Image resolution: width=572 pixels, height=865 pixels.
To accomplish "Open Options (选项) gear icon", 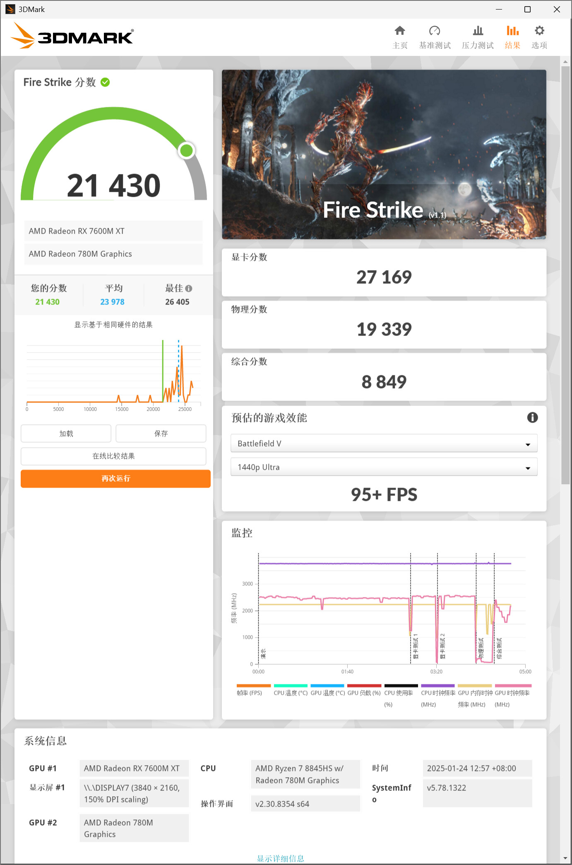I will [539, 31].
